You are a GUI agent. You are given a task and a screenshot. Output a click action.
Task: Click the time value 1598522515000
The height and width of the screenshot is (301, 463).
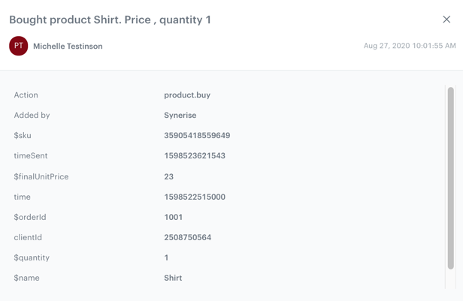pyautogui.click(x=195, y=197)
